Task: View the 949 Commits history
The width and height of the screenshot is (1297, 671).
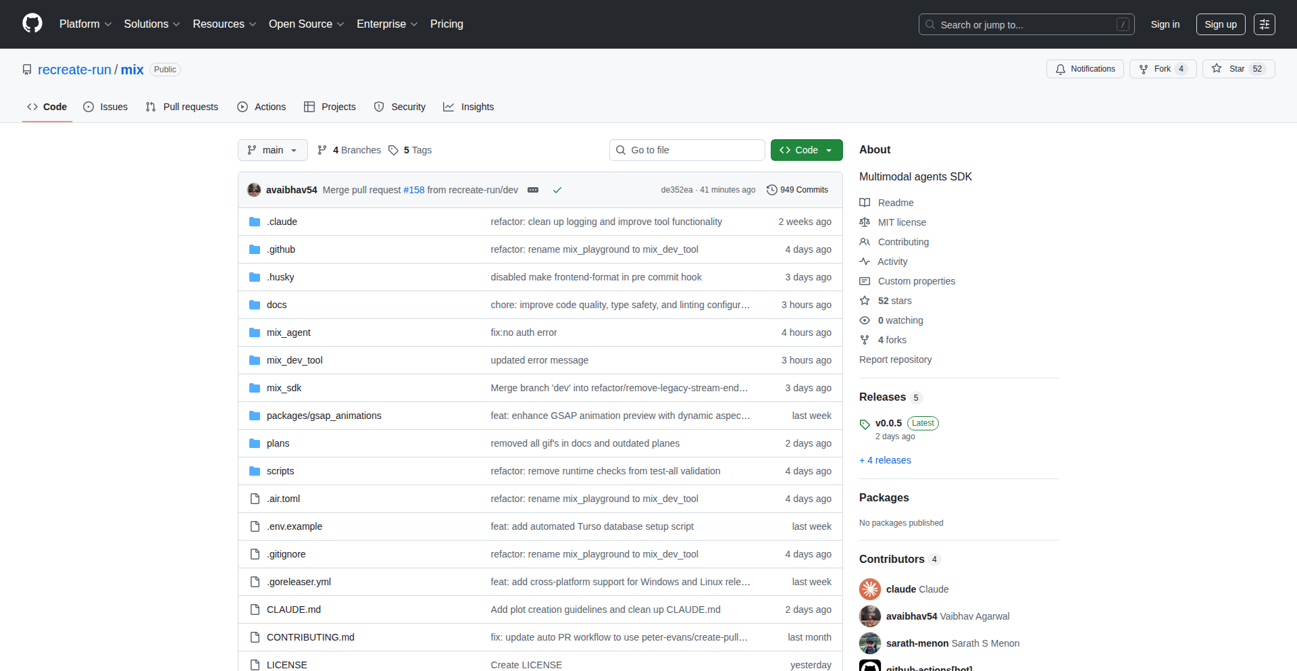Action: [x=798, y=190]
